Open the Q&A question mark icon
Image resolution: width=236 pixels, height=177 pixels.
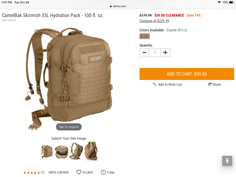tap(103, 172)
